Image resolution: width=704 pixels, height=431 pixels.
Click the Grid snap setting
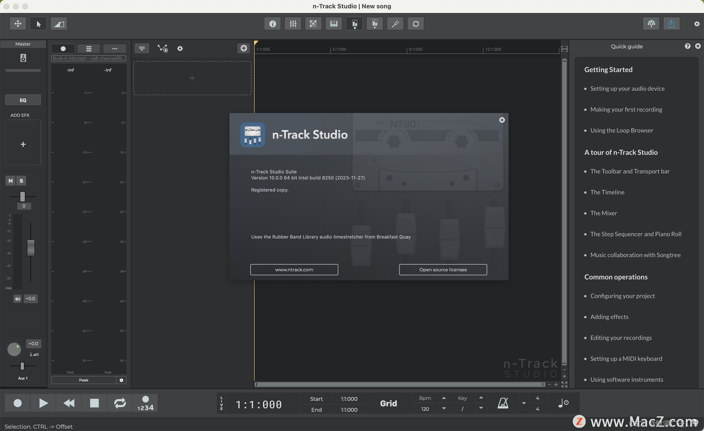click(x=388, y=404)
